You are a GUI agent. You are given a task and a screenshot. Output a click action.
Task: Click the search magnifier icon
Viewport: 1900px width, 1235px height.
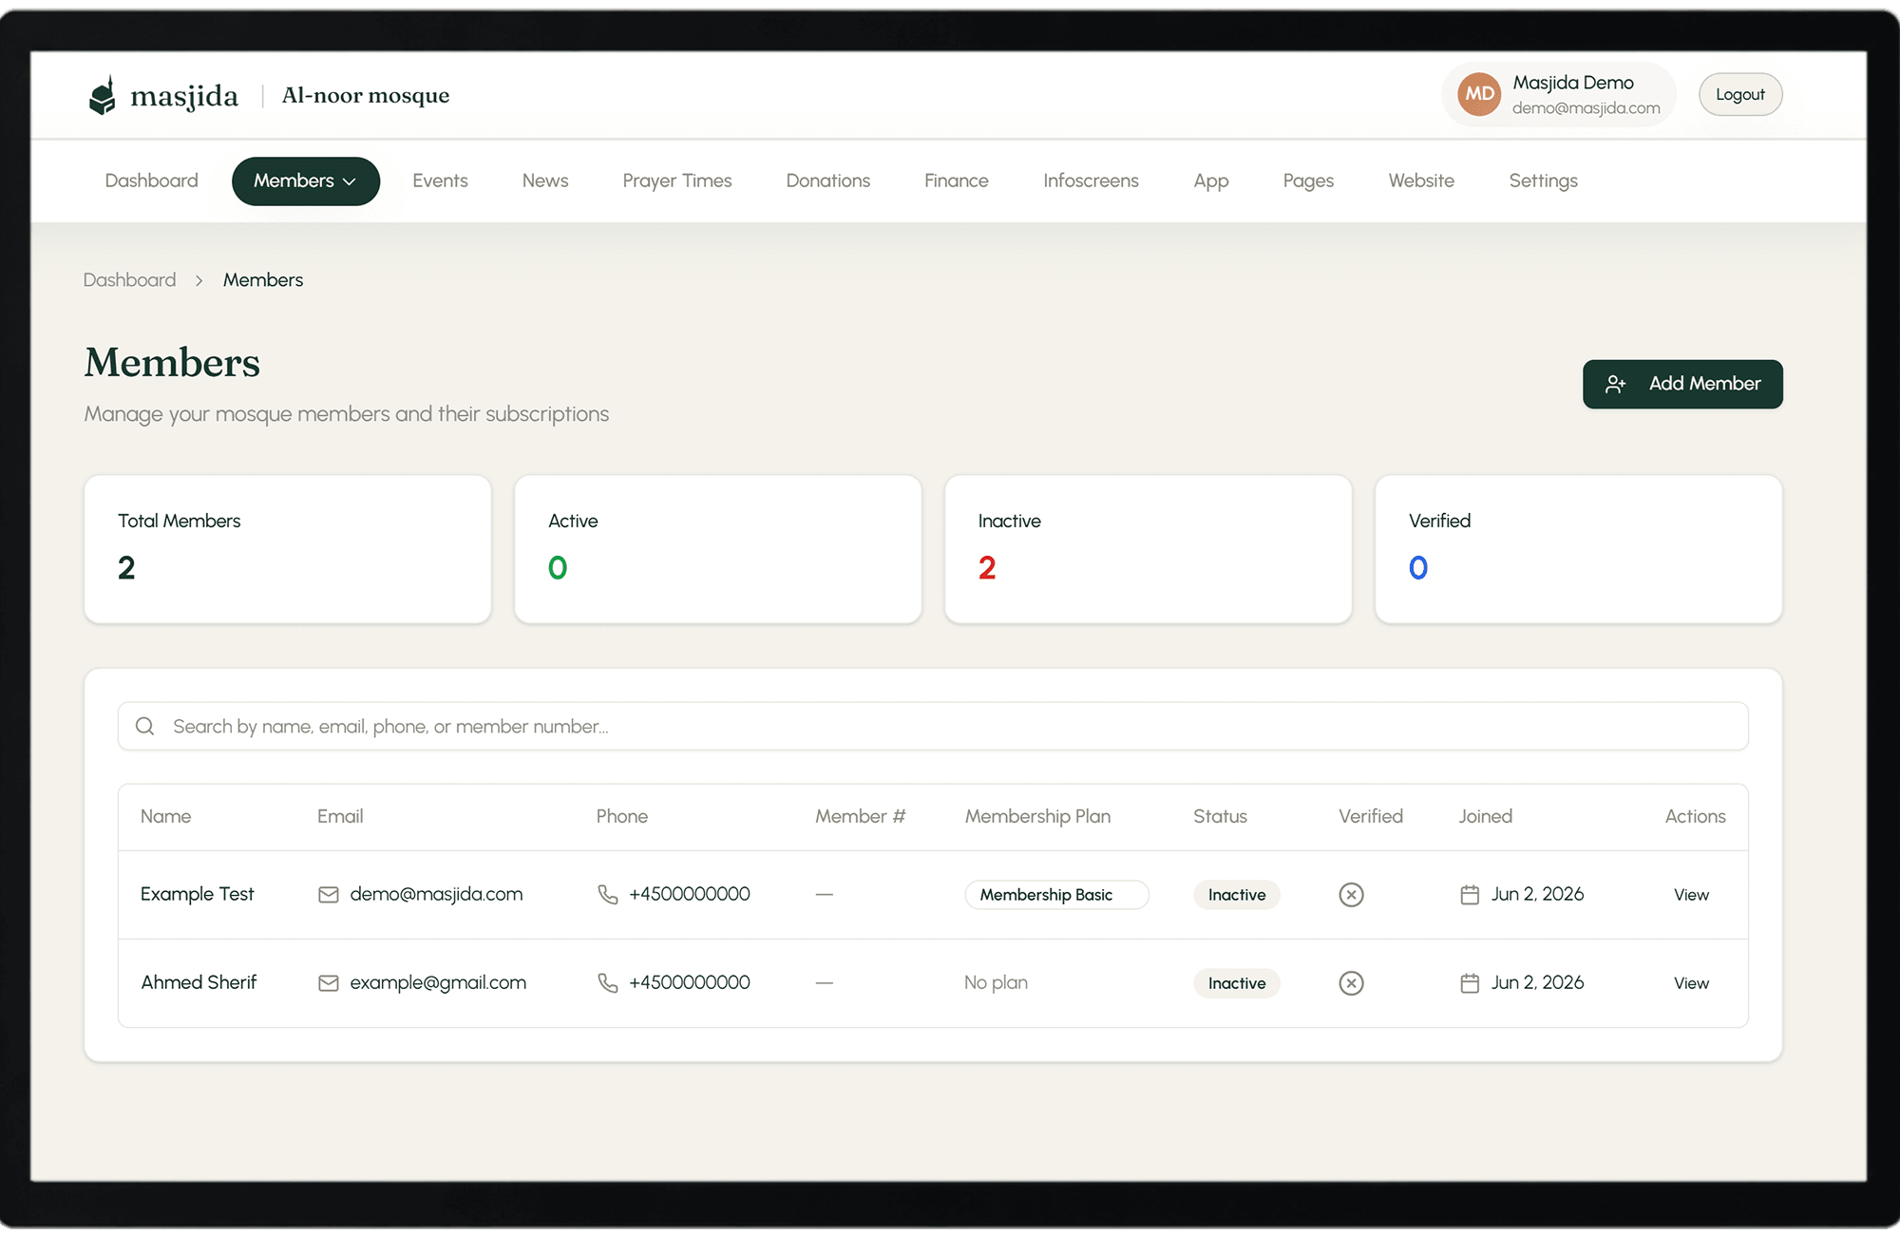click(145, 727)
